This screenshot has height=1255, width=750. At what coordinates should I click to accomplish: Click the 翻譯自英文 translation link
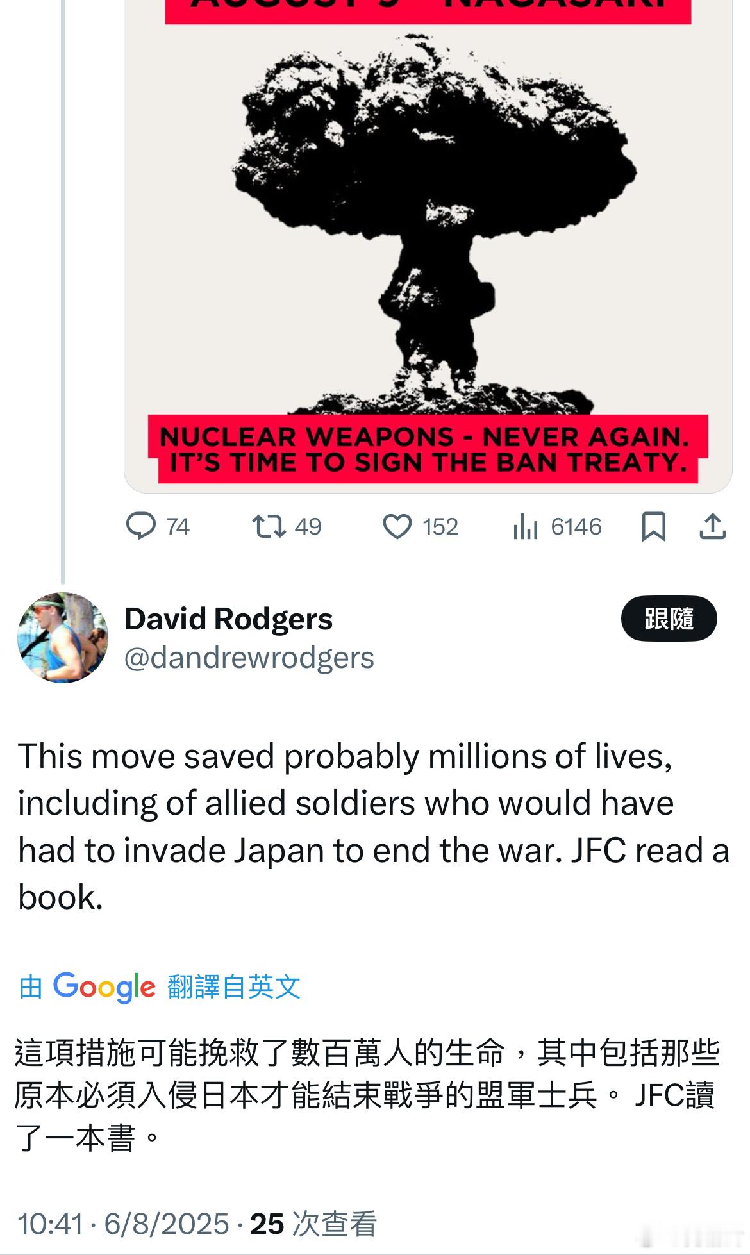[234, 987]
